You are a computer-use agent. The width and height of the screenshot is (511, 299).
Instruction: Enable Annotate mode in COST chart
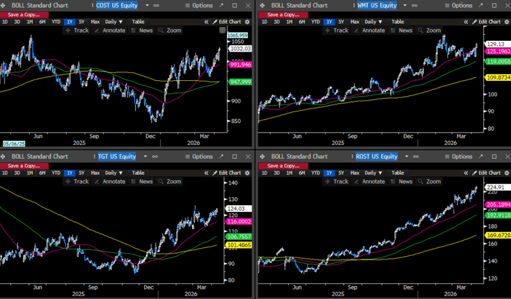click(x=110, y=31)
